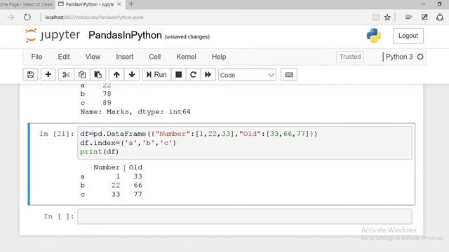The width and height of the screenshot is (449, 252).
Task: Move selected cell up arrow
Action: 116,75
